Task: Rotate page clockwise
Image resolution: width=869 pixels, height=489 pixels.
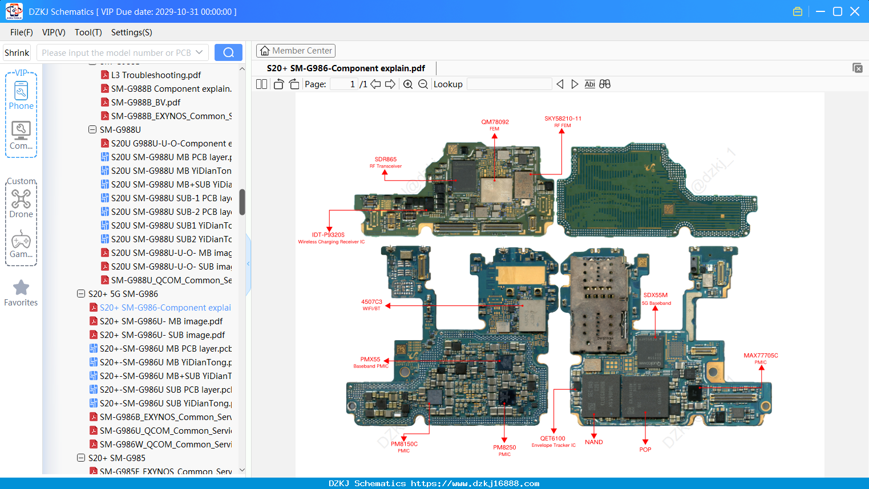Action: [294, 84]
